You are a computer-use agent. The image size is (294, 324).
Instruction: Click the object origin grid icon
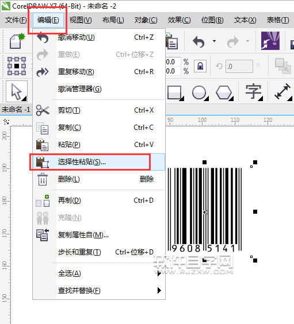[x=17, y=66]
